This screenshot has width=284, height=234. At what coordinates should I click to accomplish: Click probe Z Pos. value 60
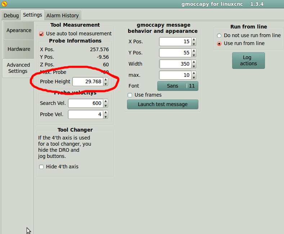click(x=106, y=65)
